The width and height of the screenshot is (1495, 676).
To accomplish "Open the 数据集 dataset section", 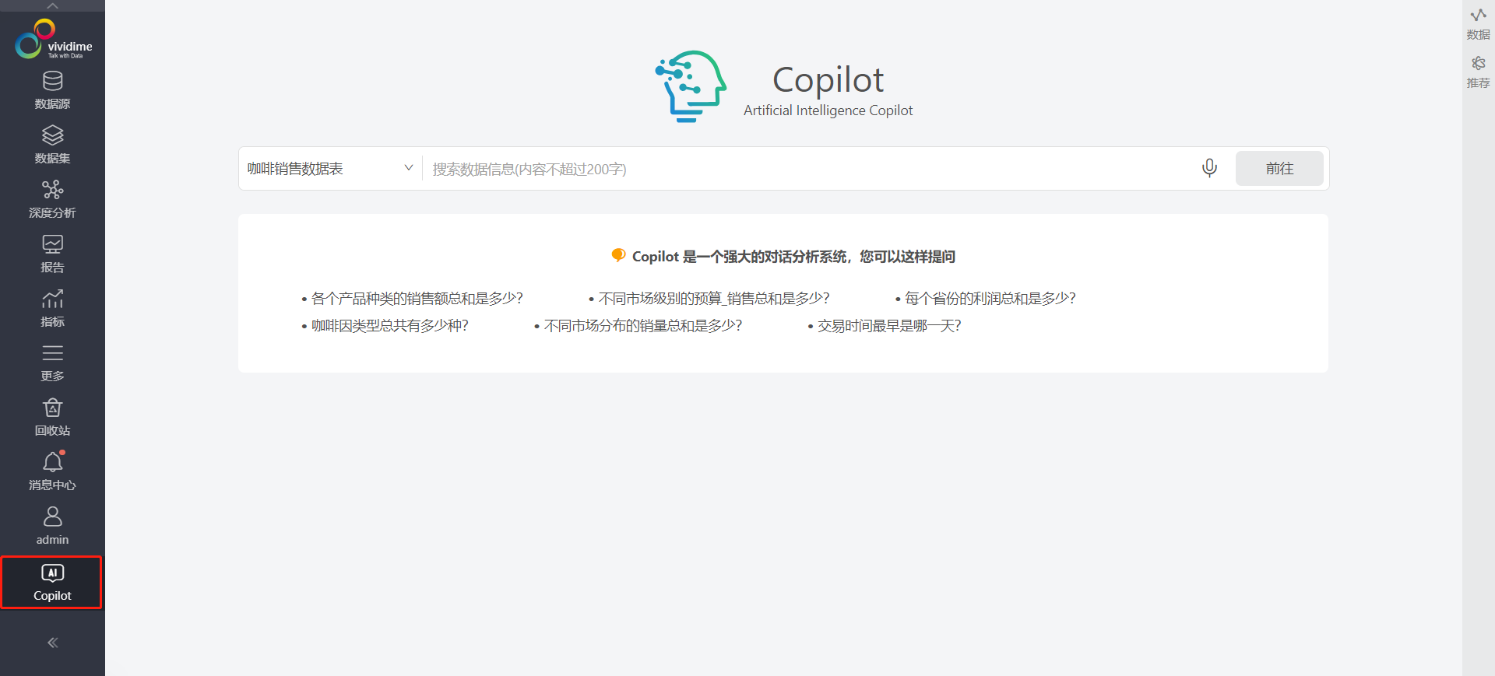I will pyautogui.click(x=52, y=145).
